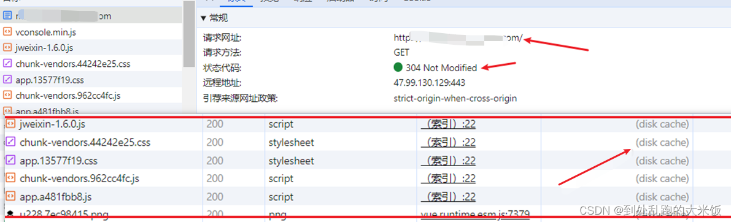Click the script icon in the chunk-vendors.962cc4fc.js row showing status 200
731x222 pixels.
(11, 178)
